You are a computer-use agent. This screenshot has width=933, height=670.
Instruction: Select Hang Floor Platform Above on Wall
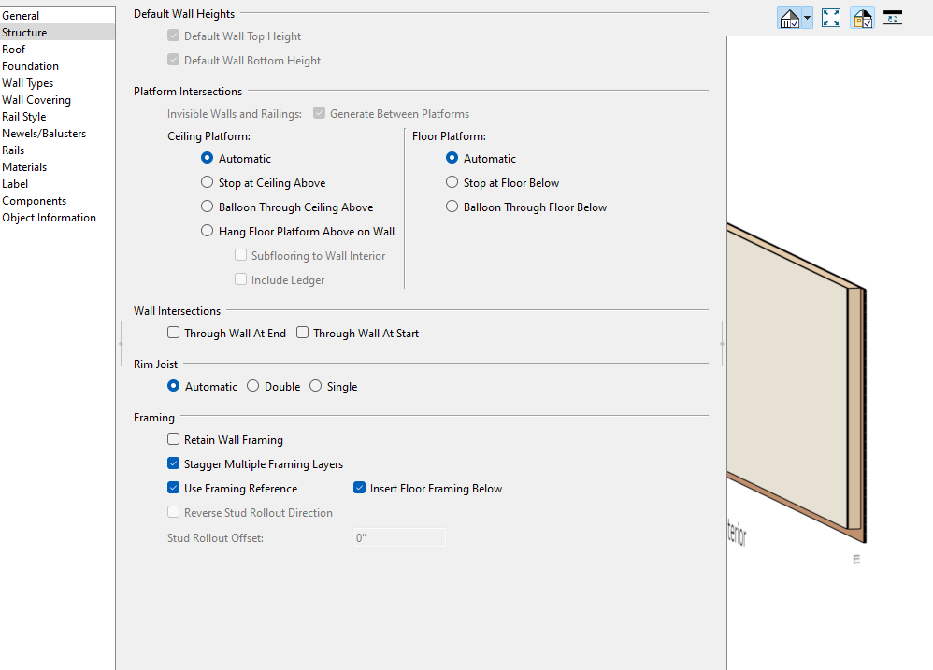click(x=208, y=232)
